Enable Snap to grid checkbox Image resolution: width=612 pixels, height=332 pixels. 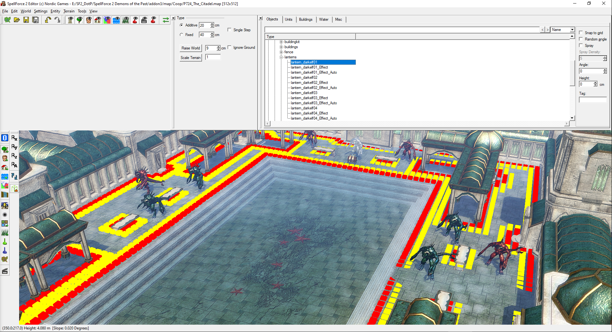pos(581,33)
